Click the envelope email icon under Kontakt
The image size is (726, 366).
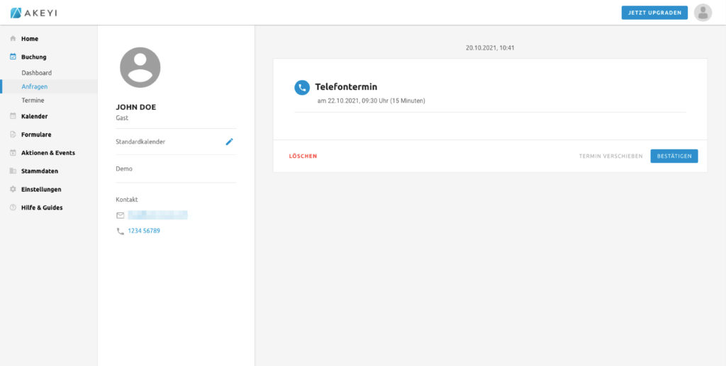[x=120, y=215]
